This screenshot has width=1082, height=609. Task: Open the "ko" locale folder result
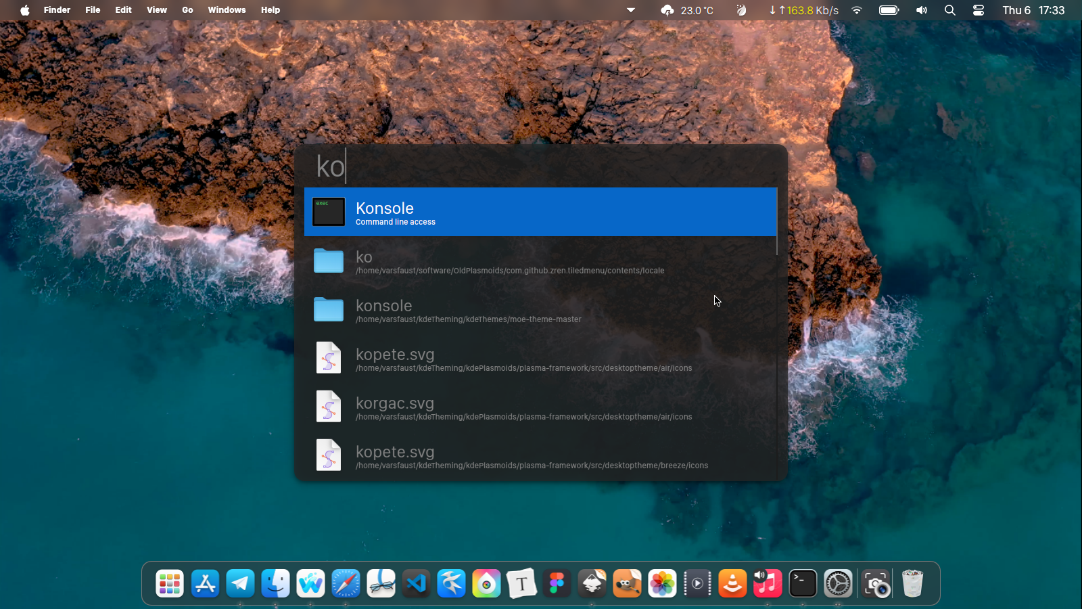point(540,261)
